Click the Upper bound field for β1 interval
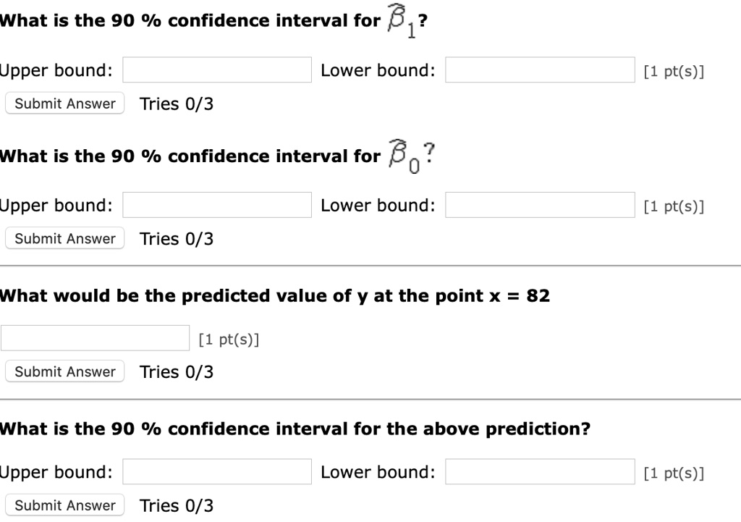This screenshot has height=522, width=741. (x=217, y=70)
